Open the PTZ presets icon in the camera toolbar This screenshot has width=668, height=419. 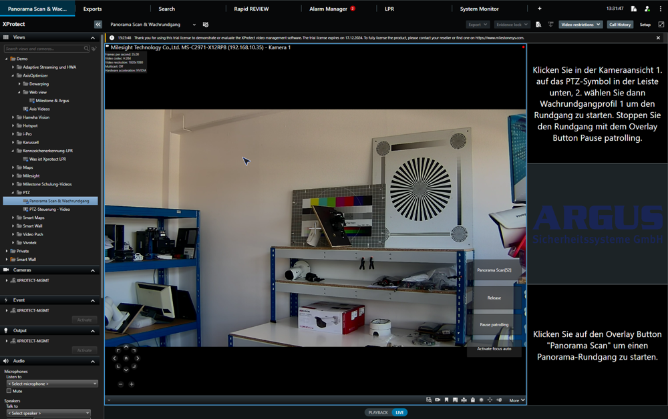pyautogui.click(x=490, y=400)
